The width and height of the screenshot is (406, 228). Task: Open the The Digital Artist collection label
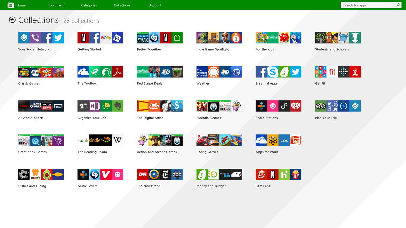point(150,118)
